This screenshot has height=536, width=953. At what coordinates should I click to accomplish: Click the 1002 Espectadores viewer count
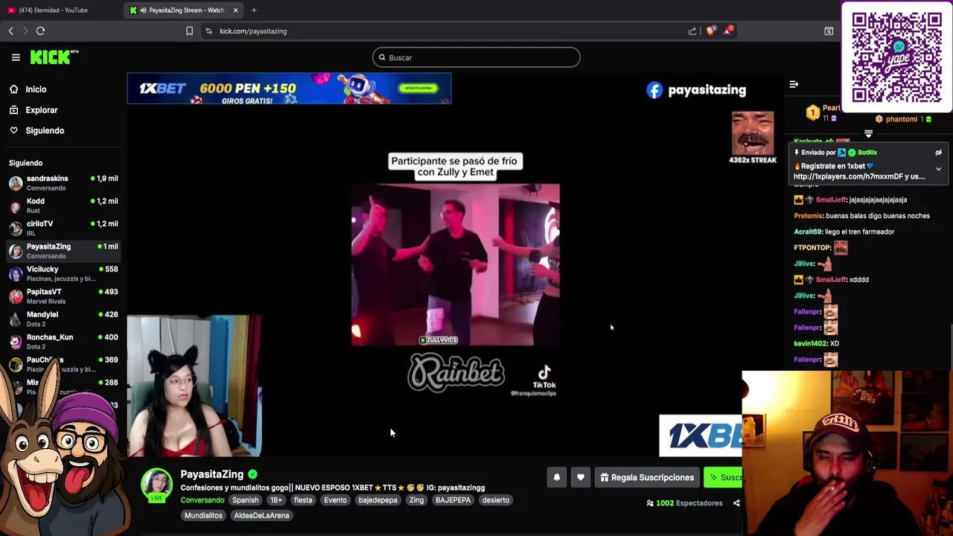point(684,503)
